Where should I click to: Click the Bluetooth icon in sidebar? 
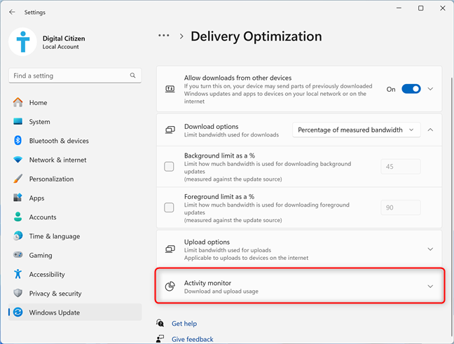tap(18, 141)
